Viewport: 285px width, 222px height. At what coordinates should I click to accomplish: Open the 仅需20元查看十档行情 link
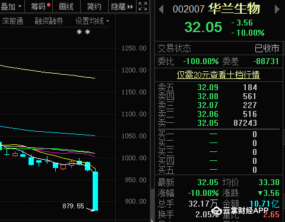(x=218, y=75)
